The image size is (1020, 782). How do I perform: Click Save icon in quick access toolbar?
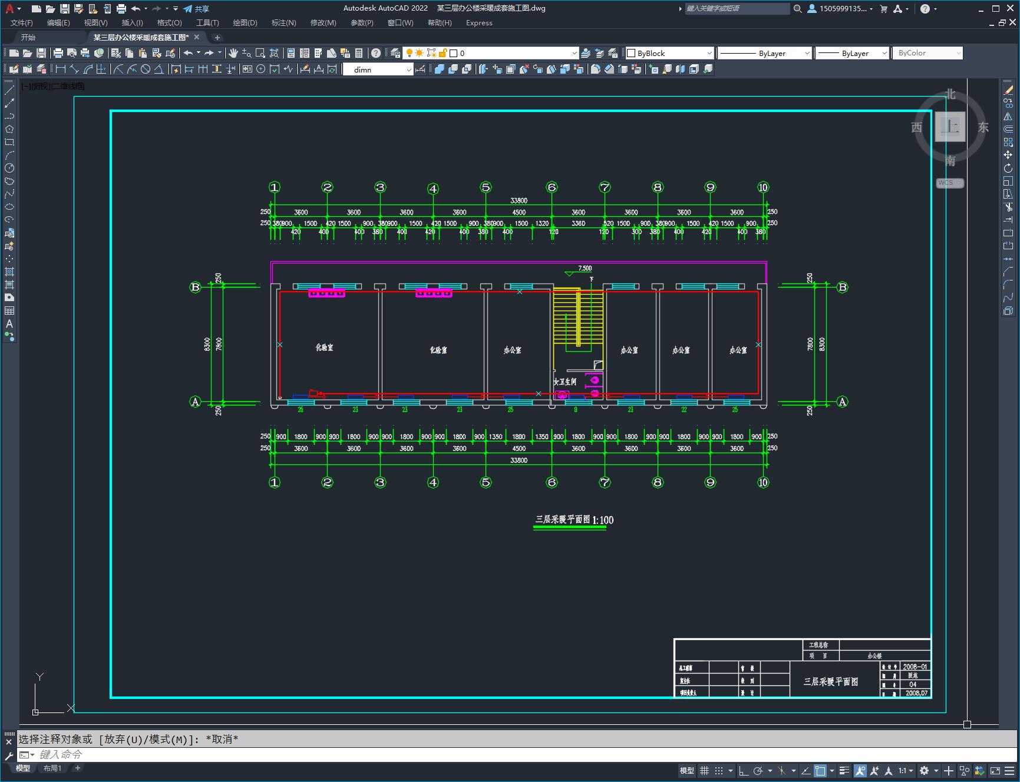click(x=65, y=9)
